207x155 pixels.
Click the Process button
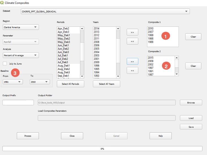click(x=28, y=136)
